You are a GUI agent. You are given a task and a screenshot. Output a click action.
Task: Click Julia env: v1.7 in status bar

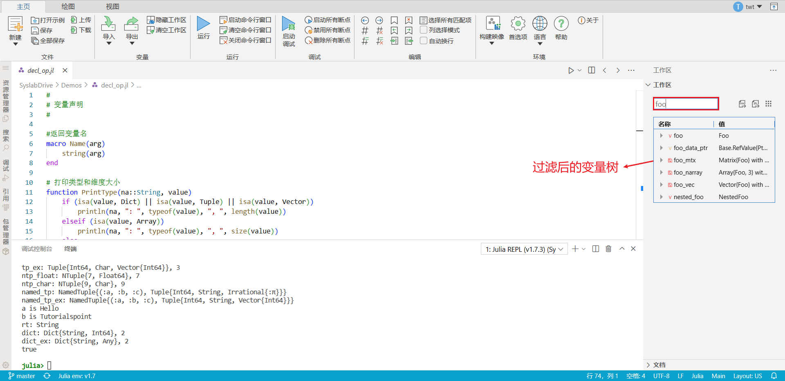click(x=77, y=376)
